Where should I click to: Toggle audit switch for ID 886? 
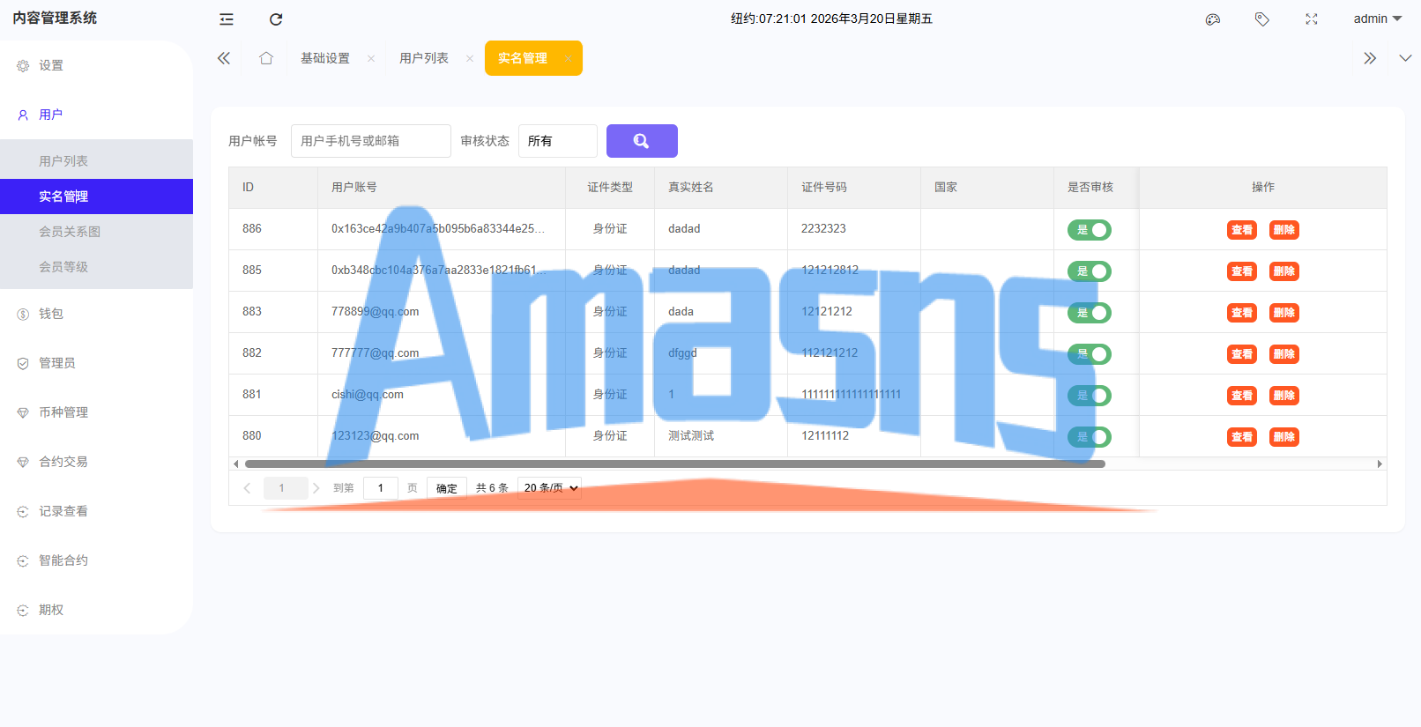[1090, 230]
